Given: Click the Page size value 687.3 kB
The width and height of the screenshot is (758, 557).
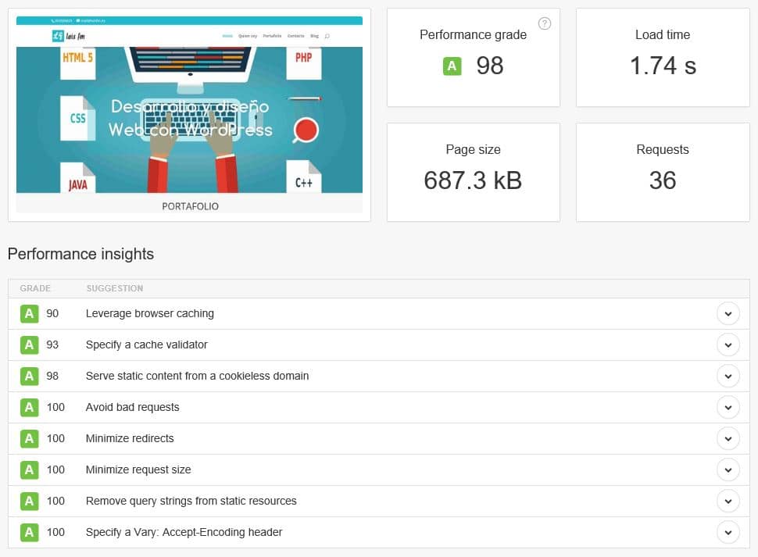Looking at the screenshot, I should click(473, 180).
